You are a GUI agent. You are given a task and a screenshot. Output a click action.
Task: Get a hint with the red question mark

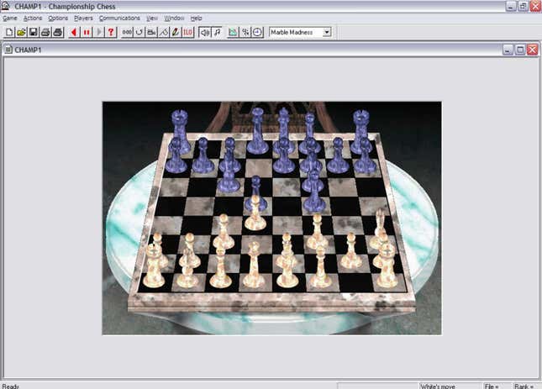[111, 33]
